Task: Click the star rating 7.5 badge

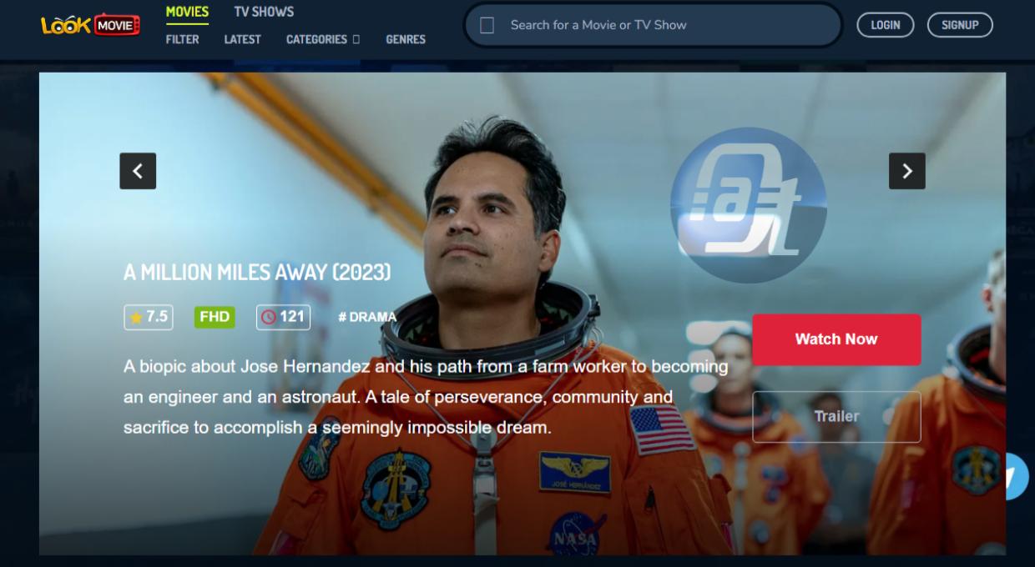Action: pyautogui.click(x=149, y=317)
